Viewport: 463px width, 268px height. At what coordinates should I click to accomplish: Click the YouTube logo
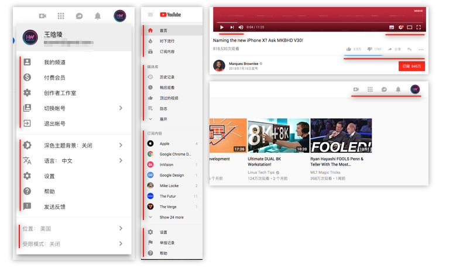pyautogui.click(x=170, y=15)
